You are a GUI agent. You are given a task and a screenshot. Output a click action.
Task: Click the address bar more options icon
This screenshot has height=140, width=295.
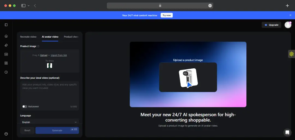(x=210, y=6)
